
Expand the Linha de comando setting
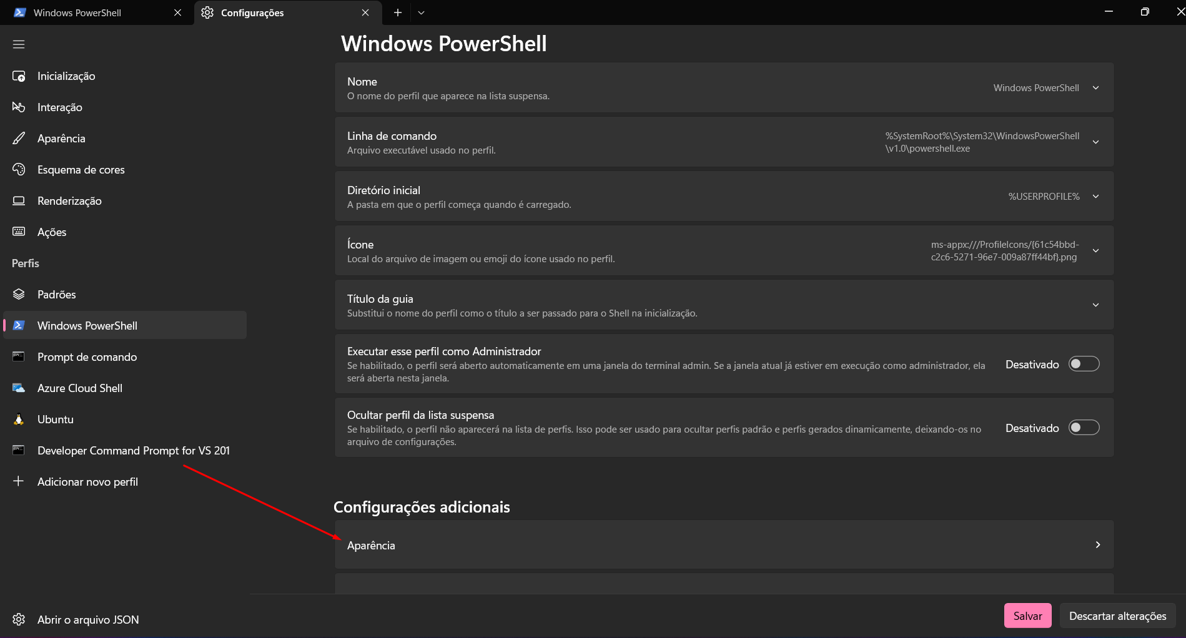(1095, 142)
